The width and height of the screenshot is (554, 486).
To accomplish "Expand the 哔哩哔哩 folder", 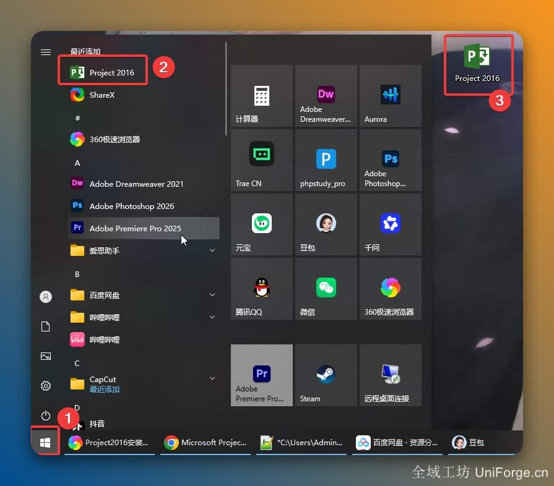I will tap(144, 317).
